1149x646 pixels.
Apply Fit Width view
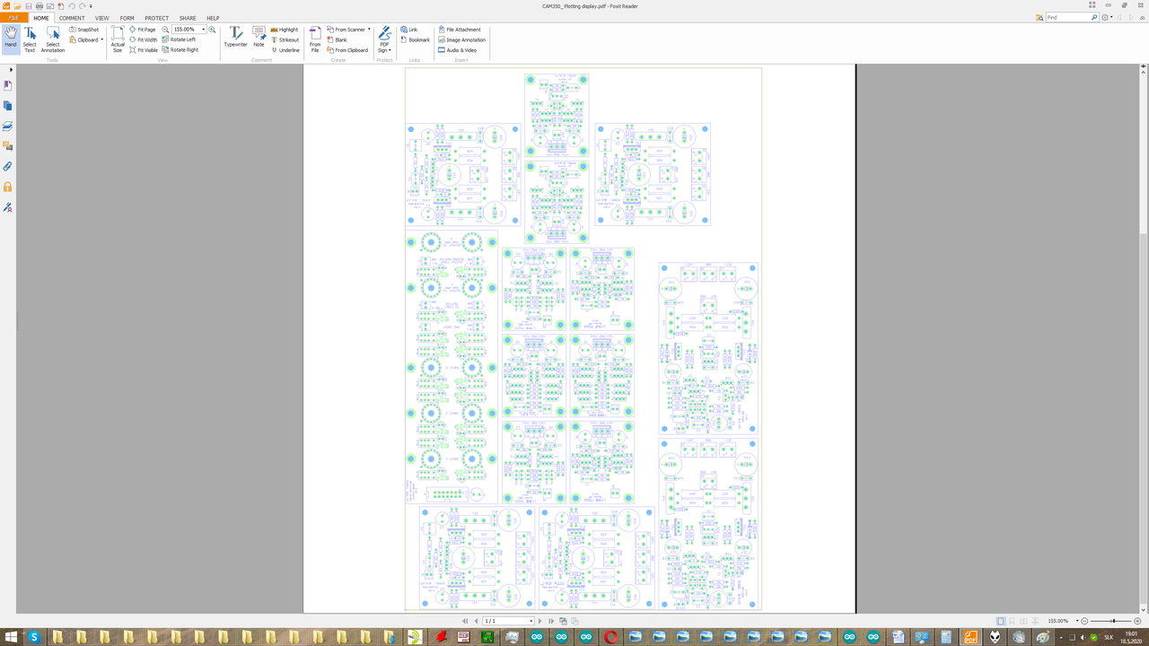[144, 39]
